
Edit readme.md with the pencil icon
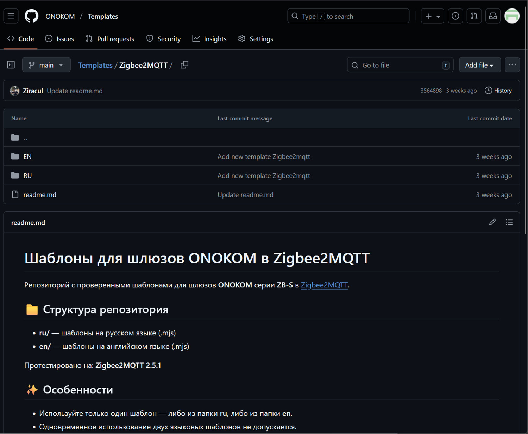[x=492, y=222]
